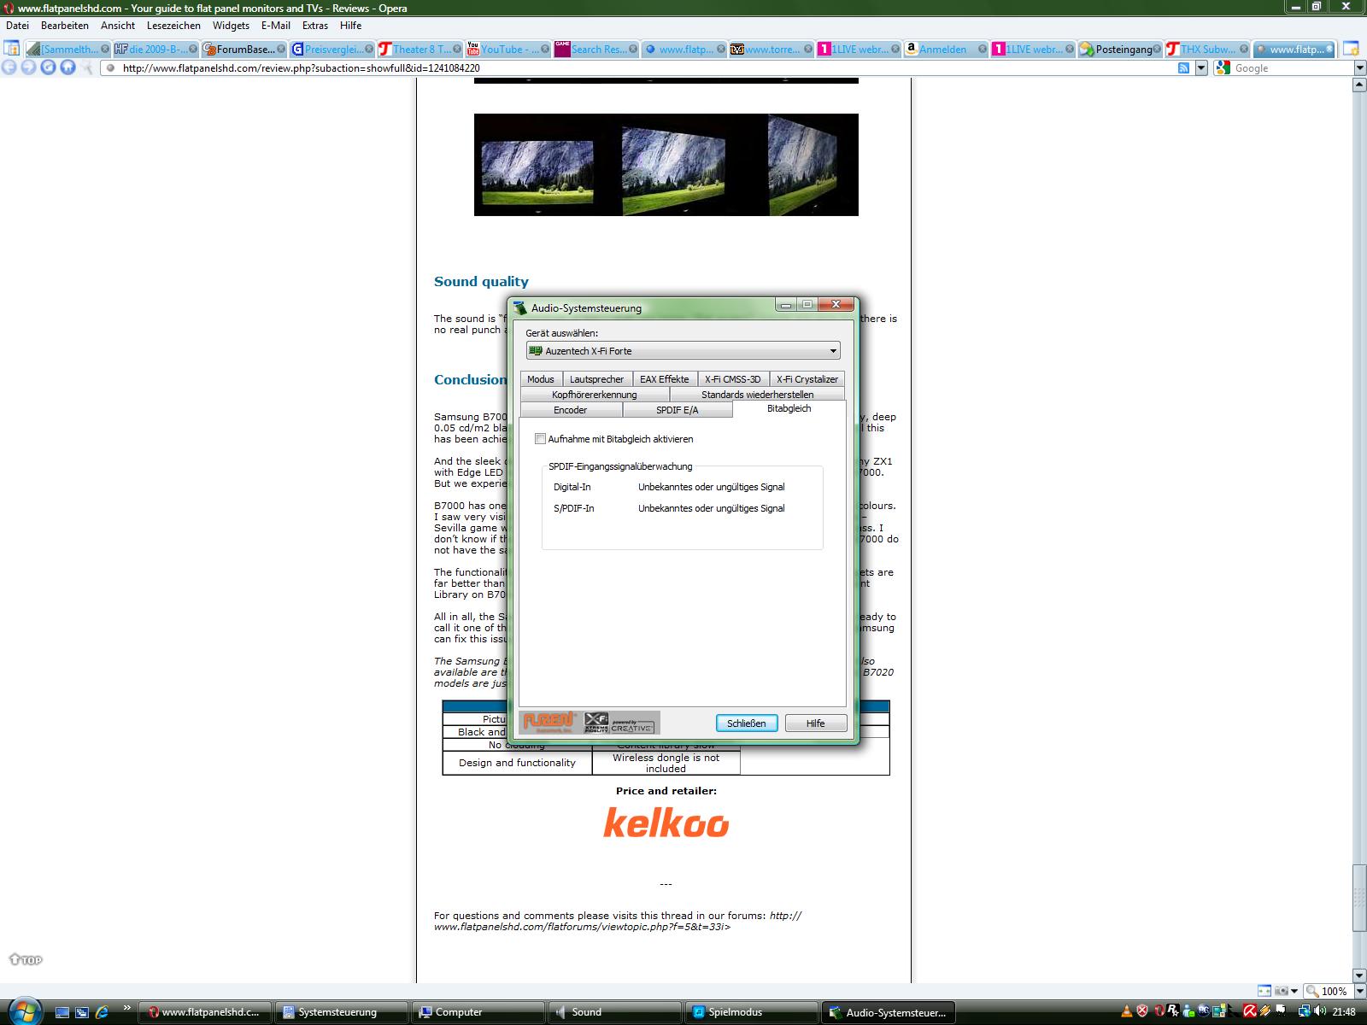Open the home page via house icon
This screenshot has width=1367, height=1025.
(67, 67)
